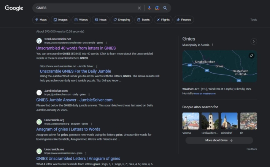Click the JumbleSolver.com site name
This screenshot has width=270, height=167.
pos(56,91)
